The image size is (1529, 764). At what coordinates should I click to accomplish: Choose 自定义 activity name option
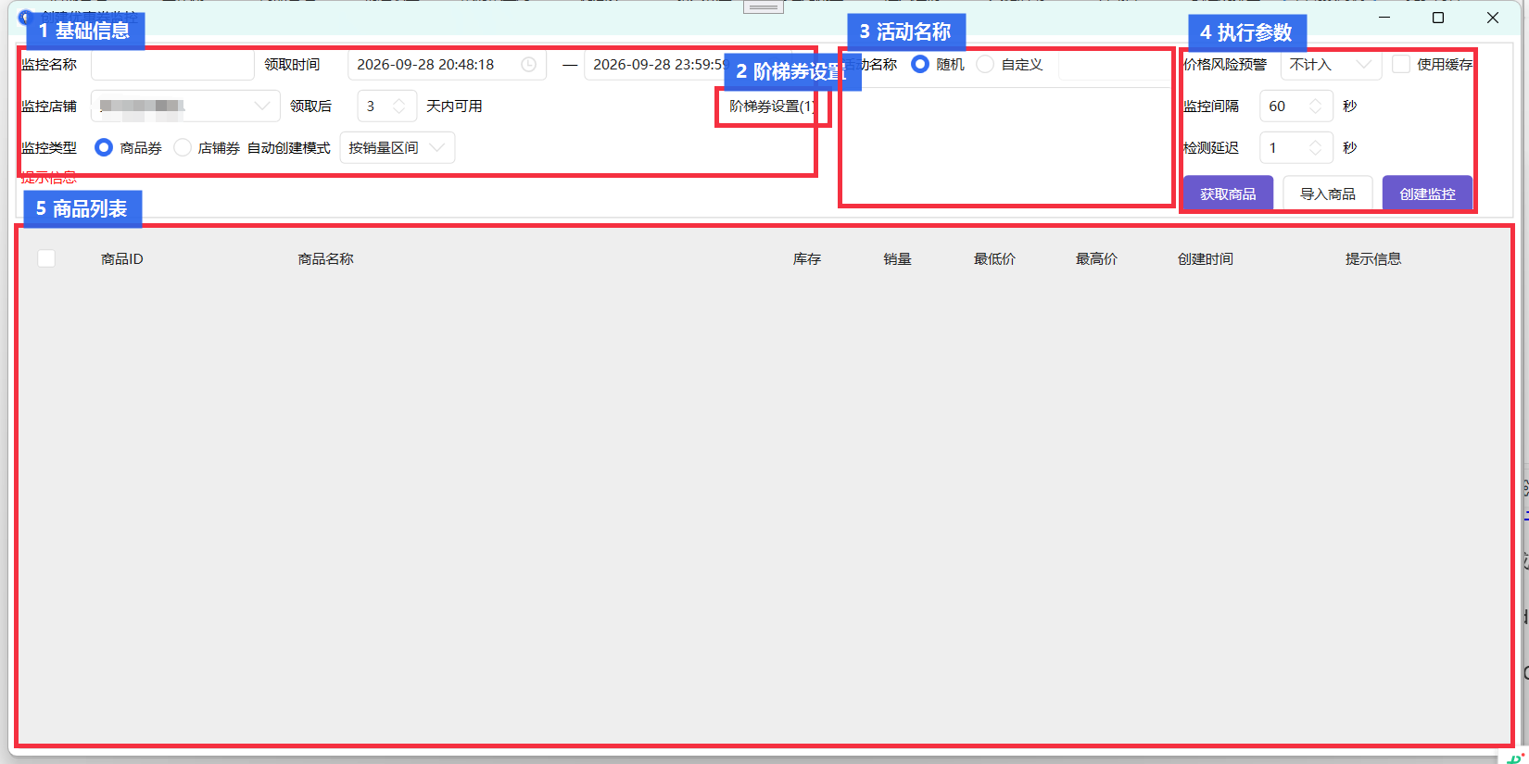[985, 65]
